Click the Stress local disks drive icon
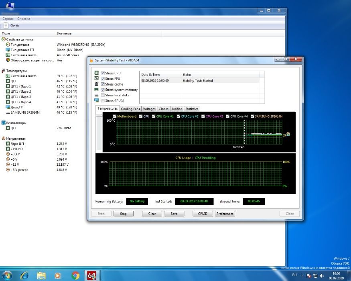The image size is (351, 281). tap(97, 95)
